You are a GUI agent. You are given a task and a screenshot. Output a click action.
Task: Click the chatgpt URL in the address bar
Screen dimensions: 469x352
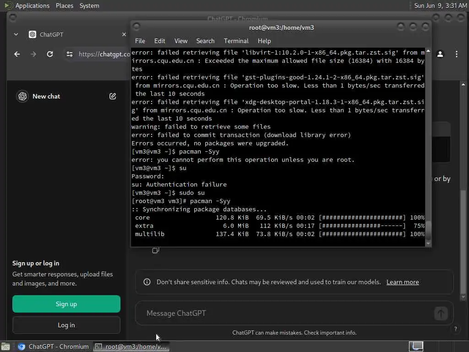(x=104, y=54)
